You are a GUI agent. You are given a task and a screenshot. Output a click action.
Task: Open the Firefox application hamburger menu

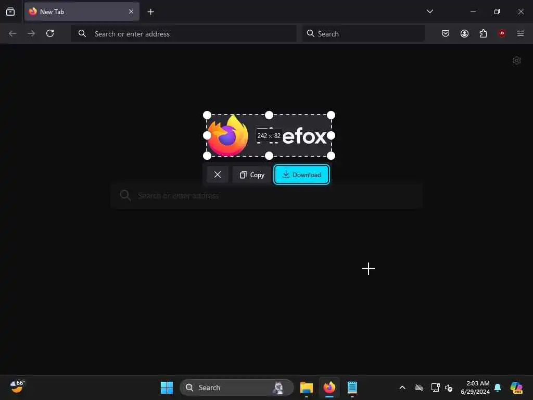[x=521, y=33]
